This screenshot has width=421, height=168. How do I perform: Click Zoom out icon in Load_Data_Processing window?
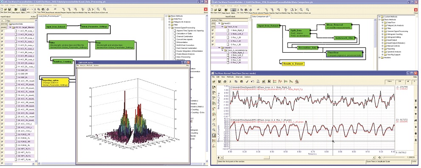click(x=105, y=9)
